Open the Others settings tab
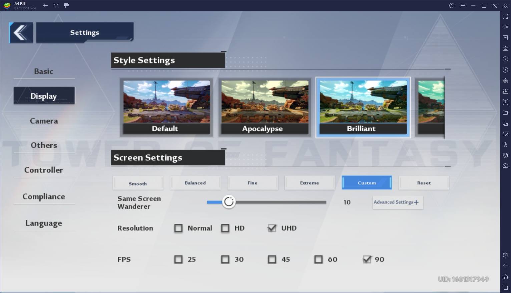 [44, 145]
